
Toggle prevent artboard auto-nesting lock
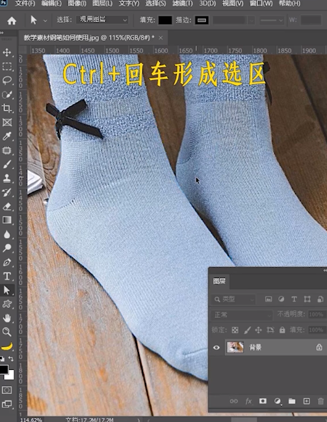pos(270,330)
